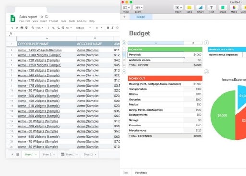The image size is (246, 176).
Task: Open the File menu in Sheets
Action: click(22, 21)
